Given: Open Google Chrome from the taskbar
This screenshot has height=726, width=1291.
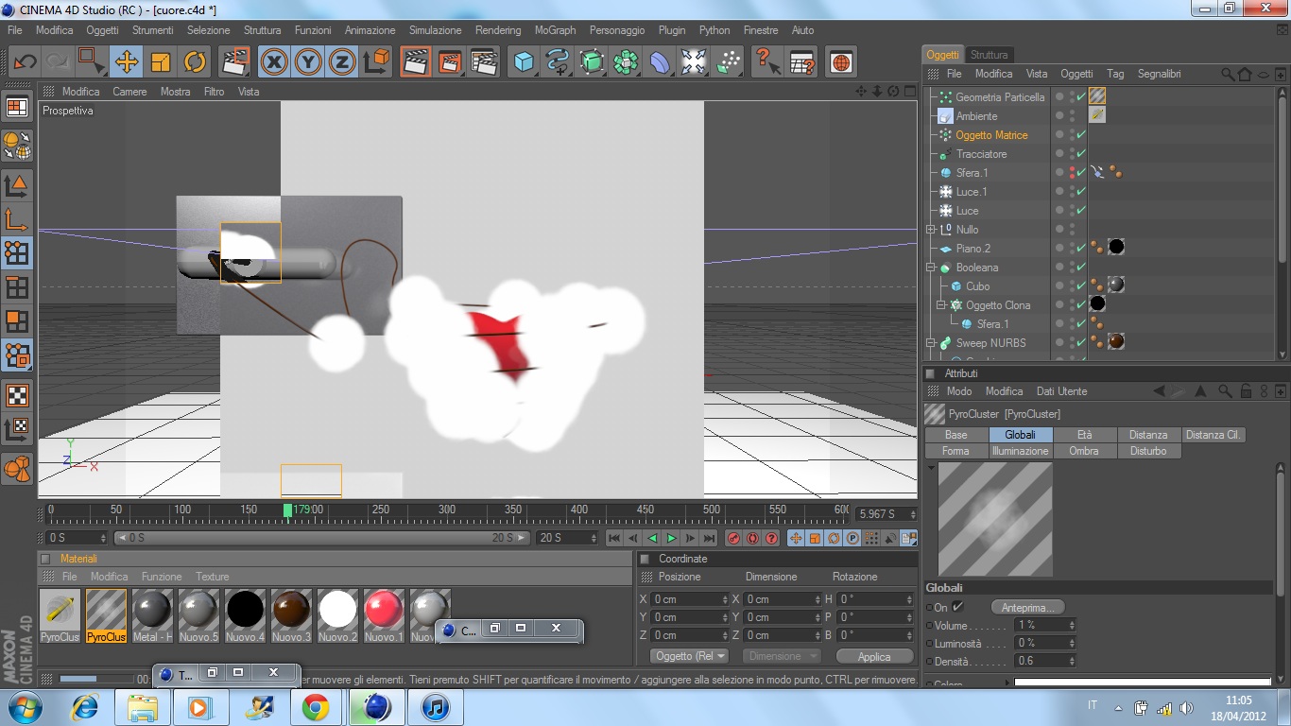Looking at the screenshot, I should click(x=316, y=706).
